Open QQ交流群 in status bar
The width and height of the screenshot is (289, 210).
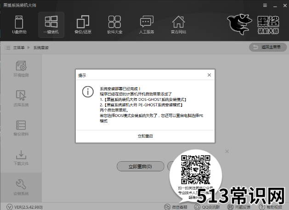[207, 207]
